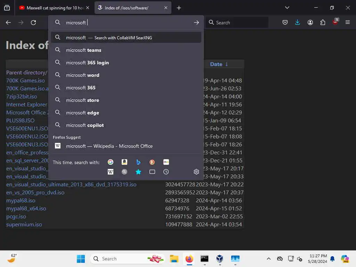Select the microsoft edge suggestion

(126, 113)
